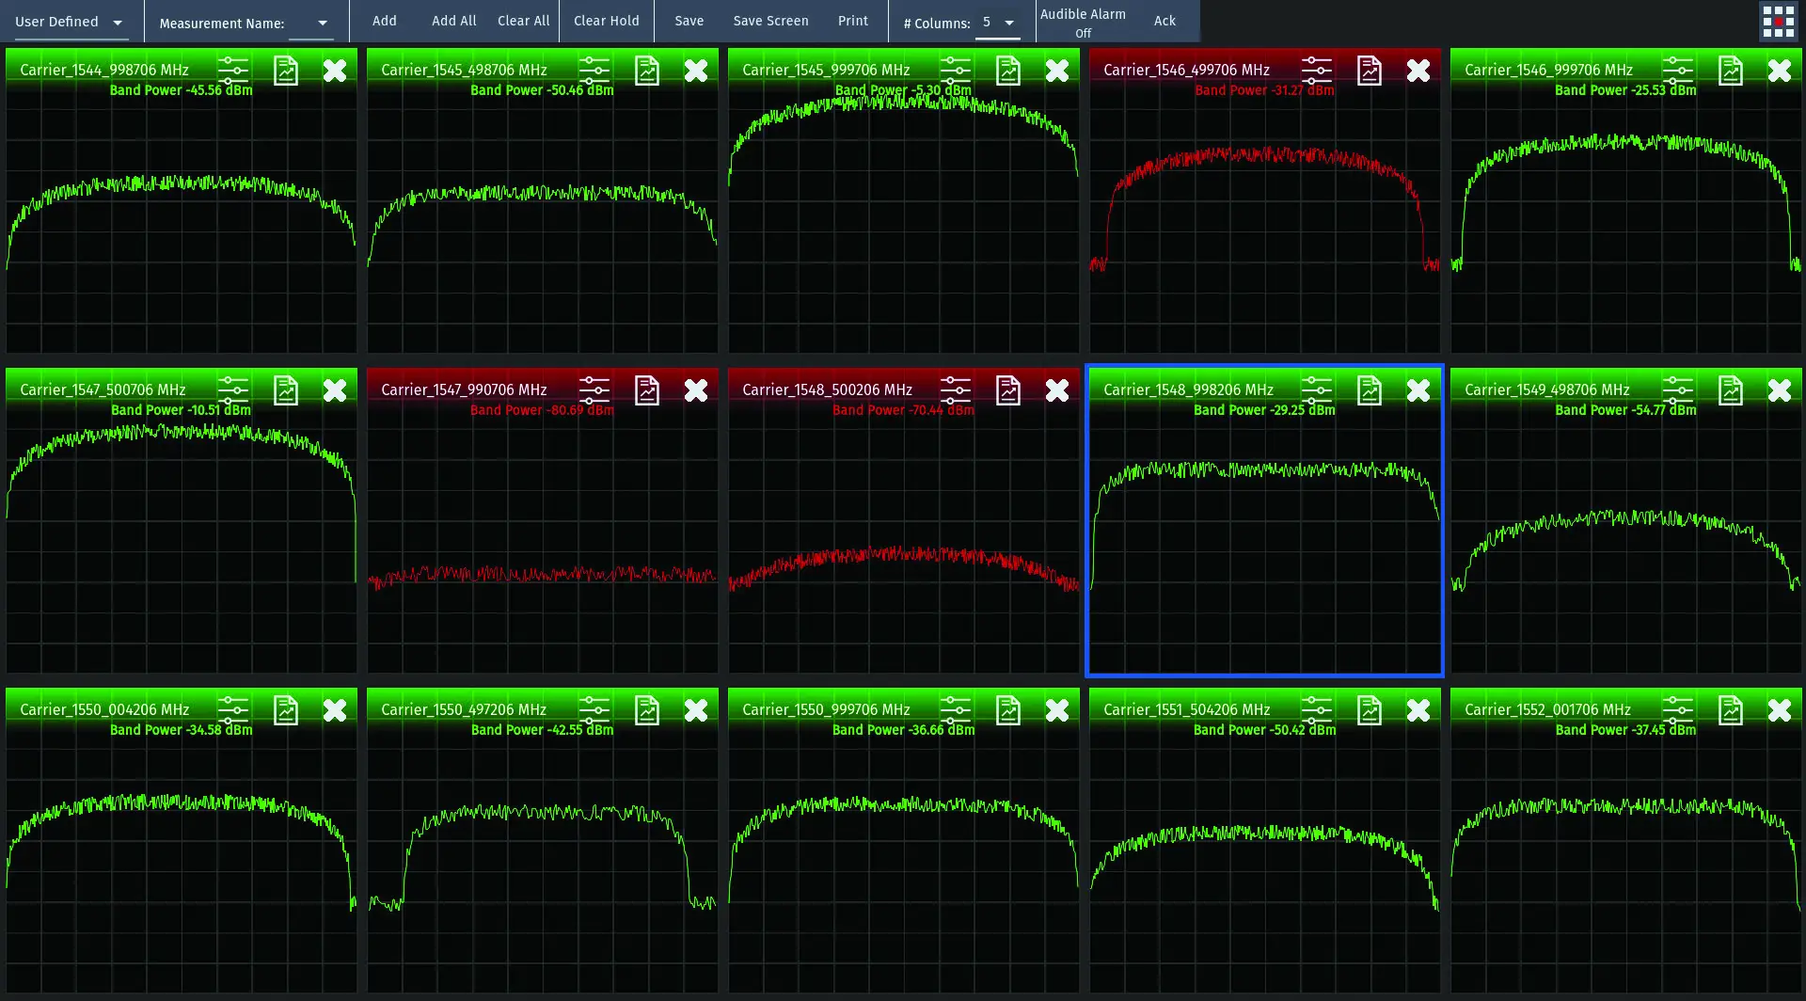Select Save Screen in the toolbar
1806x1001 pixels.
770,21
